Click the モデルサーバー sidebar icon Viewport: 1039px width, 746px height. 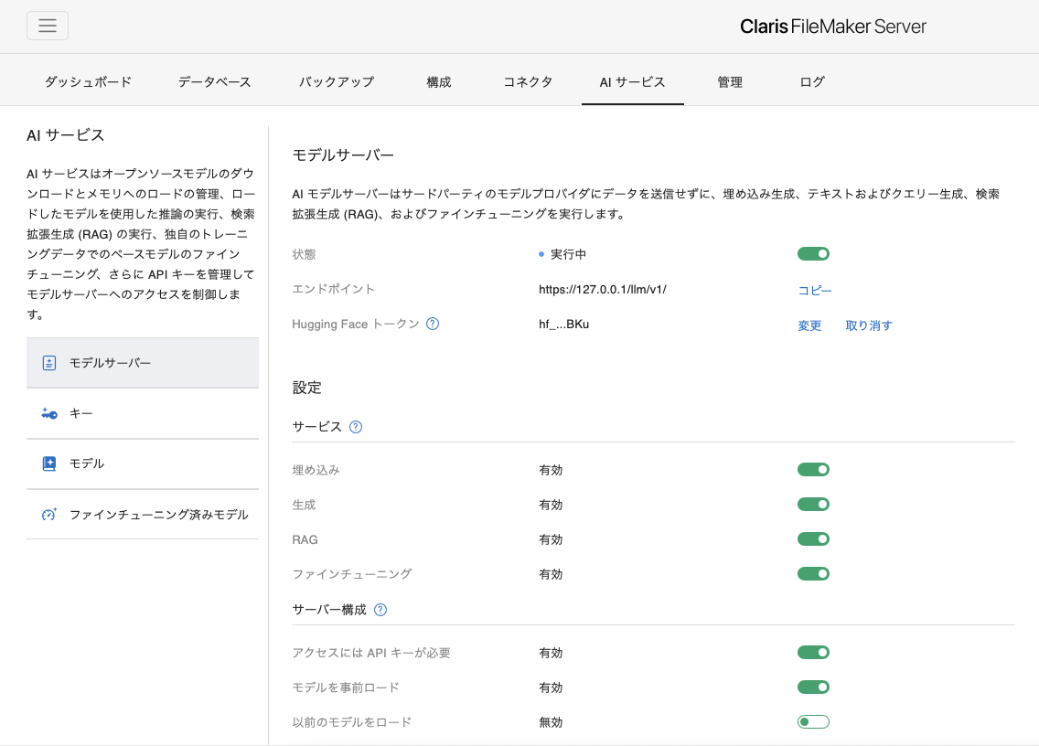[x=49, y=363]
